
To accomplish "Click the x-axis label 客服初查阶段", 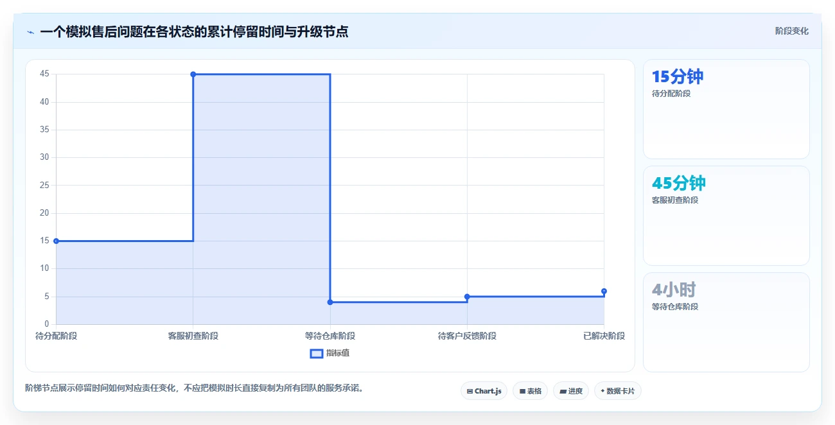I will click(x=193, y=336).
